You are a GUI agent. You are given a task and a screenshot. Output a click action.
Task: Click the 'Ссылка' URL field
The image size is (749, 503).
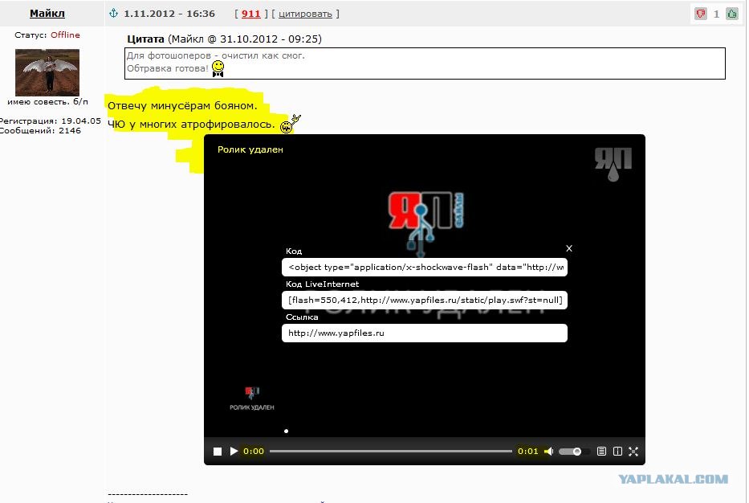point(425,333)
